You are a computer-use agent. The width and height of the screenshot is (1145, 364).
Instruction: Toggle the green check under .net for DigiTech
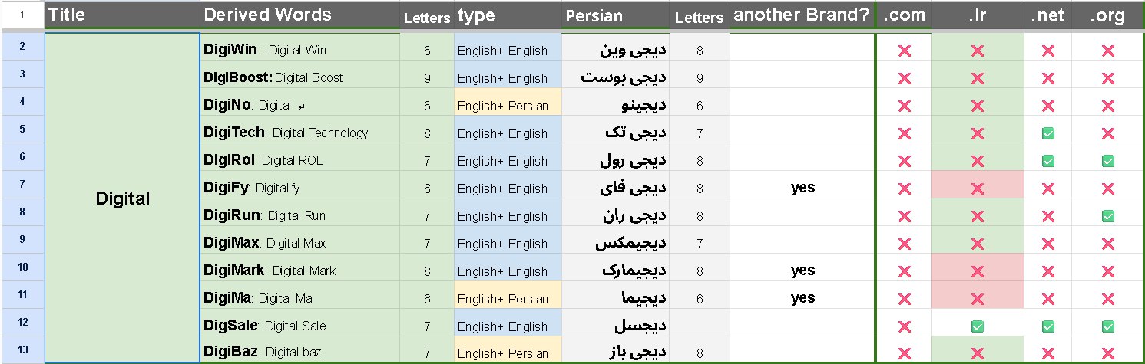[x=1047, y=133]
